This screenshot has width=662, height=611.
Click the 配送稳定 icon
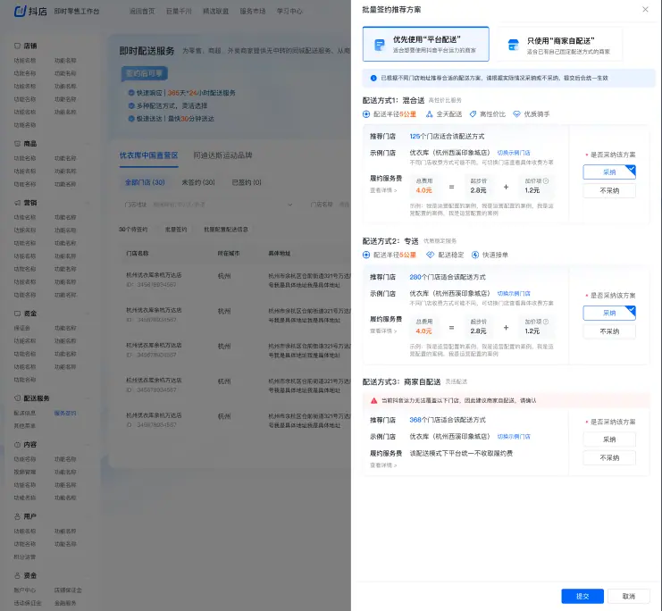(431, 255)
